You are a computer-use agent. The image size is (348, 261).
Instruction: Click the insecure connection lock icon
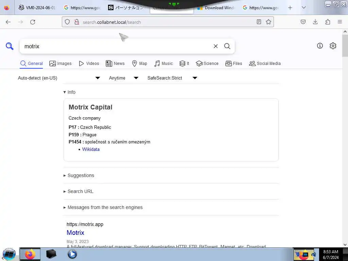click(77, 22)
